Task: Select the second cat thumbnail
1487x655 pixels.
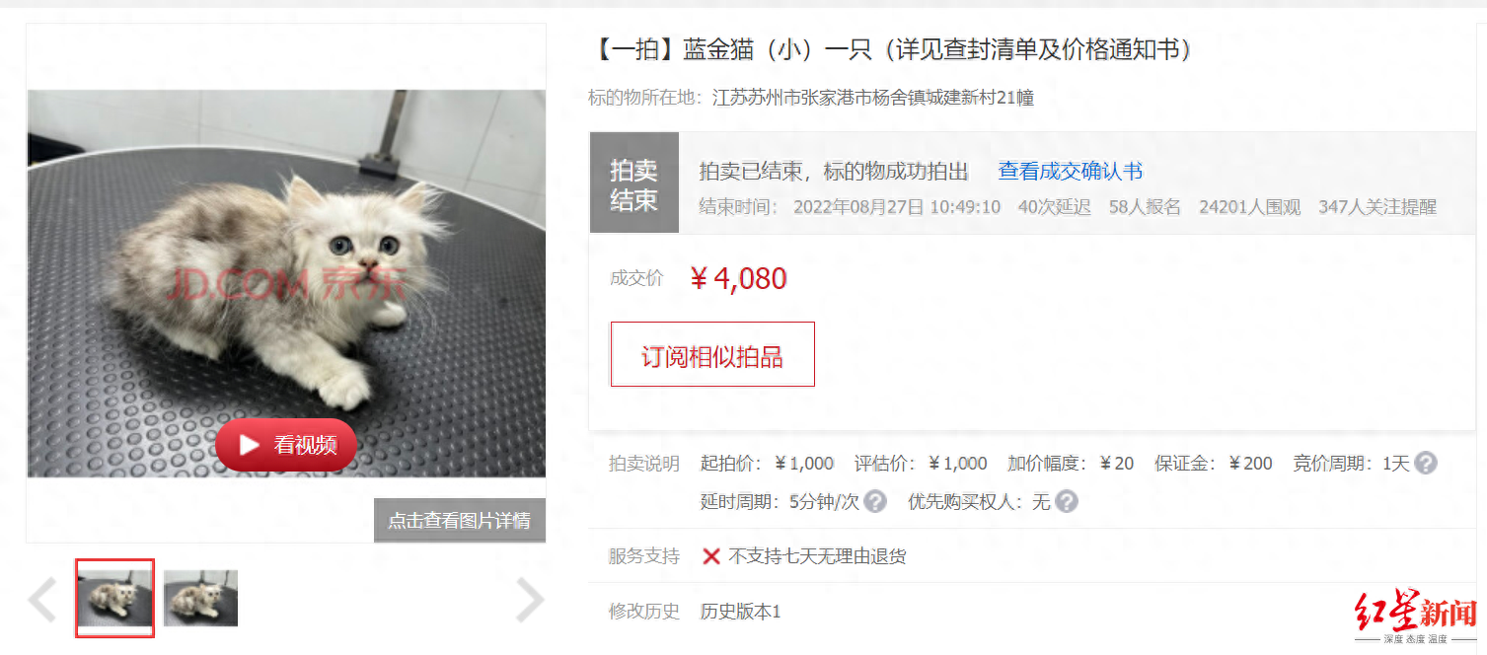Action: [200, 598]
